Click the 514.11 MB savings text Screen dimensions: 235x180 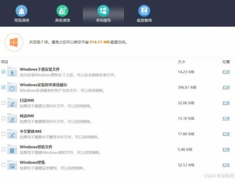(x=99, y=42)
